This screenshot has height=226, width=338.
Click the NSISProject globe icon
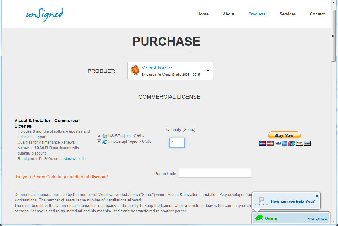tap(105, 136)
